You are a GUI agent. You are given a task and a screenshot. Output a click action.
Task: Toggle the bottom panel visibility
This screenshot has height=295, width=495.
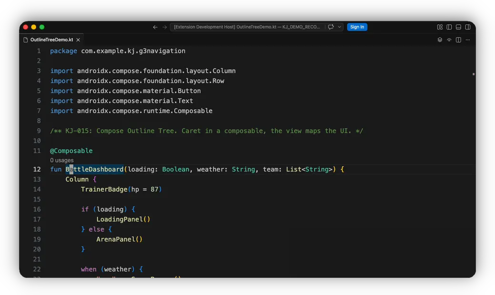pos(458,27)
